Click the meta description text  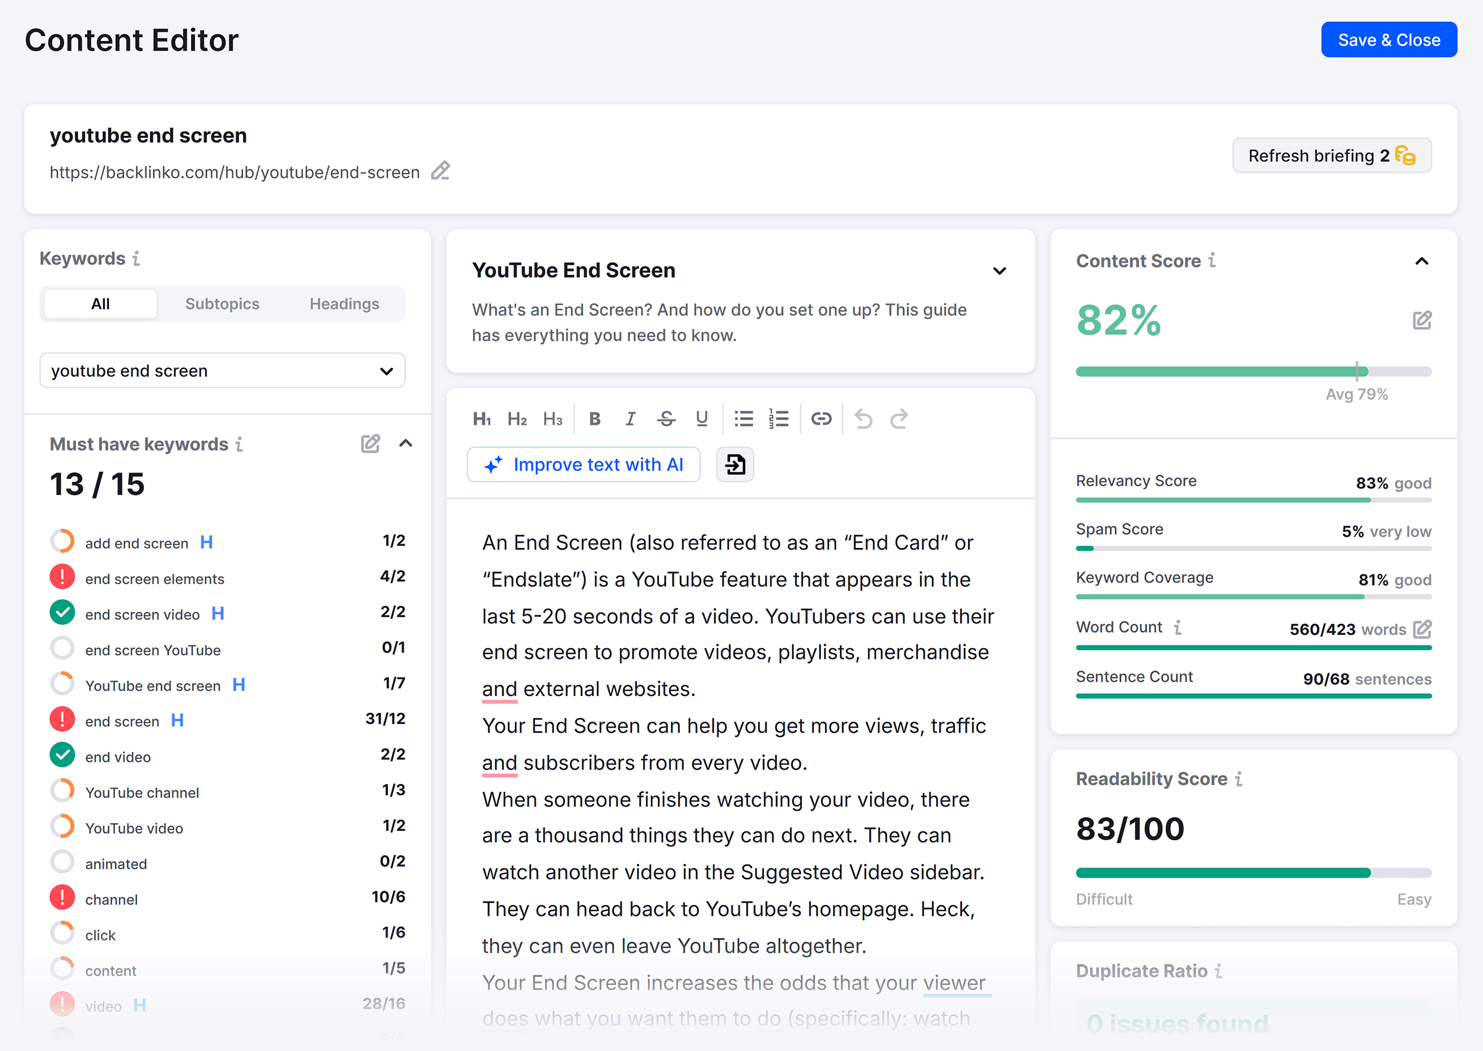[719, 322]
